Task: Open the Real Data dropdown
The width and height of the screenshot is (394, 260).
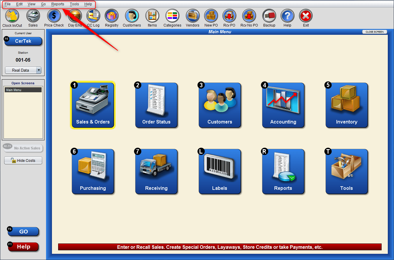Action: (x=23, y=70)
